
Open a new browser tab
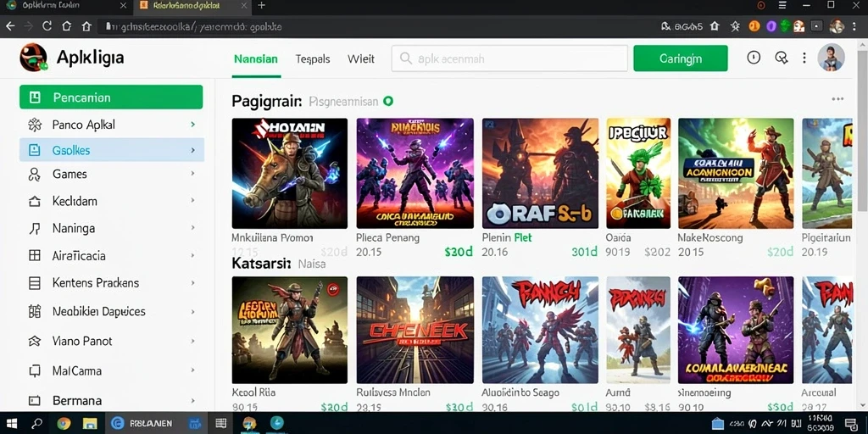coord(262,6)
